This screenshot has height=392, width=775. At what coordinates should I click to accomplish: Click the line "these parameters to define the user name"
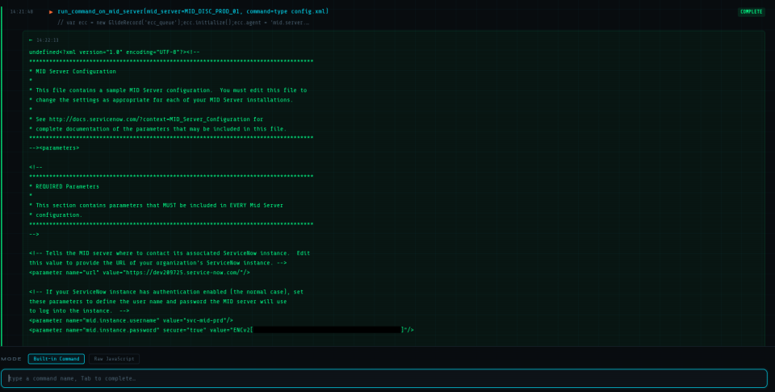click(x=157, y=301)
